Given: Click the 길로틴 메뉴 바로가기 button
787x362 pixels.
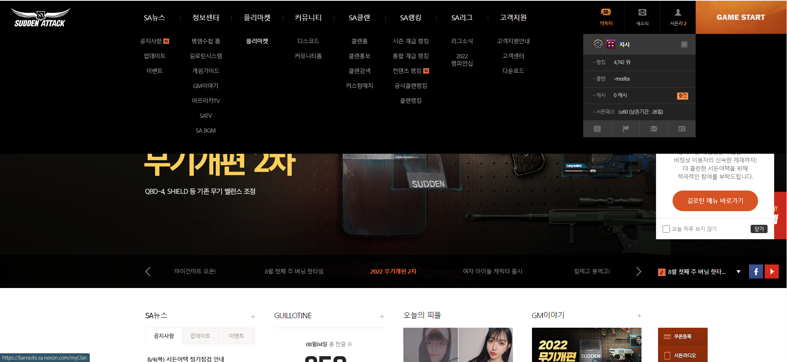Looking at the screenshot, I should click(715, 201).
